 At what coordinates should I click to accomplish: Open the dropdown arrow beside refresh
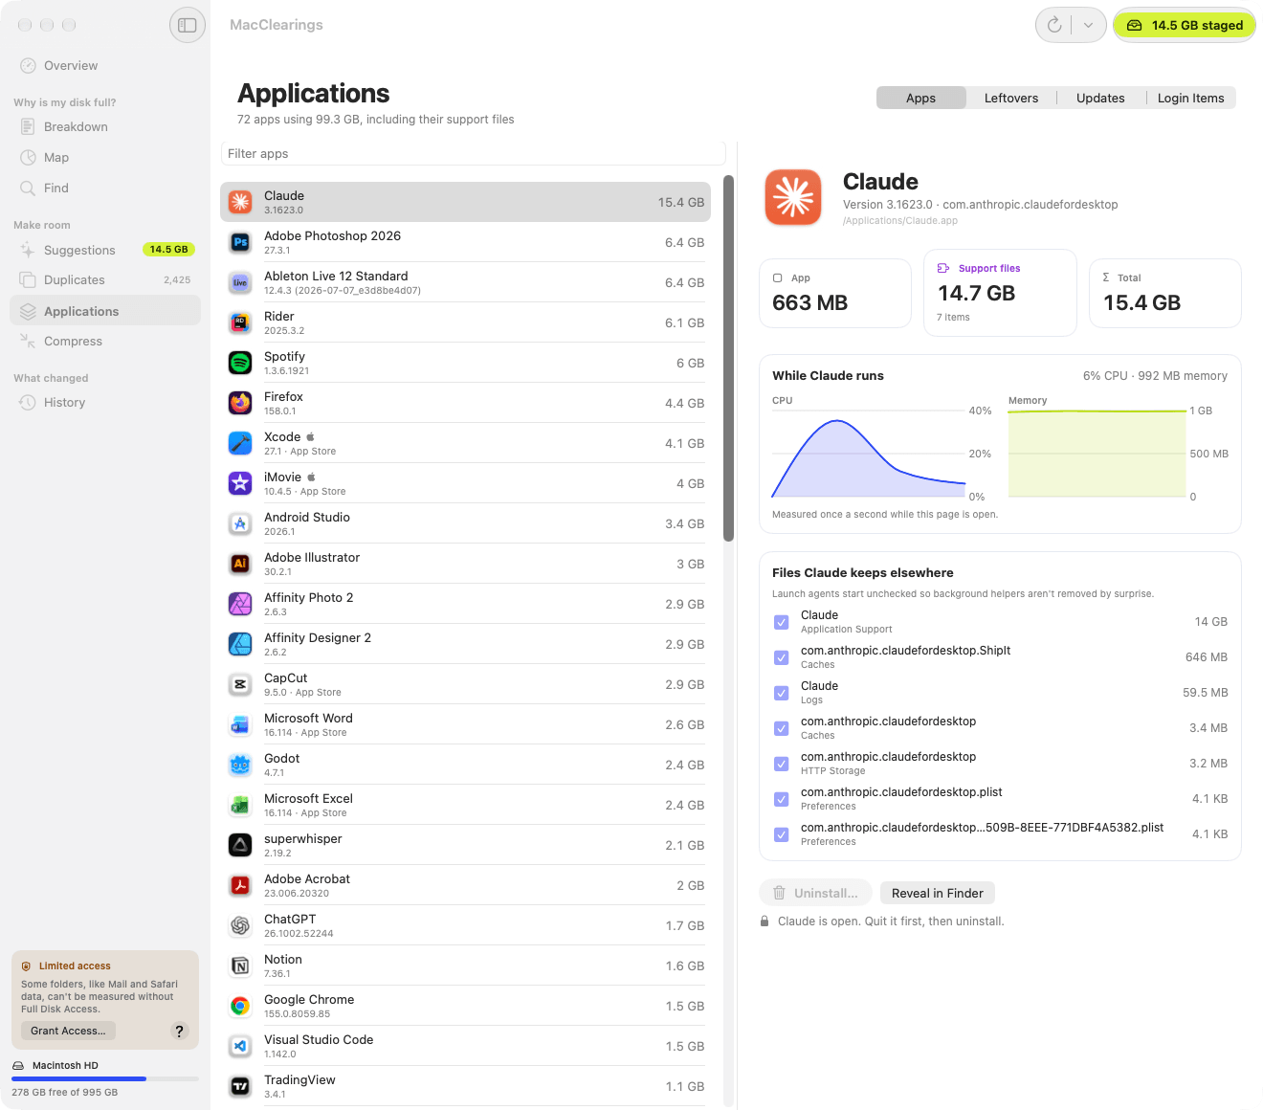(1088, 25)
